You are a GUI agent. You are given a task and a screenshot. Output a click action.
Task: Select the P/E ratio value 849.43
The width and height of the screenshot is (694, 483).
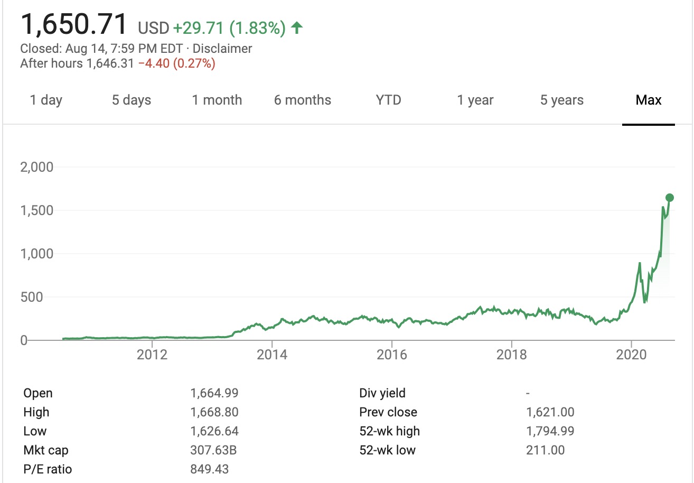coord(210,469)
